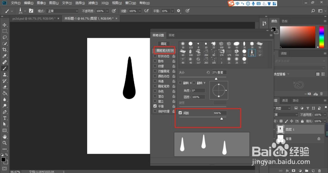Select the Move tool

point(4,25)
